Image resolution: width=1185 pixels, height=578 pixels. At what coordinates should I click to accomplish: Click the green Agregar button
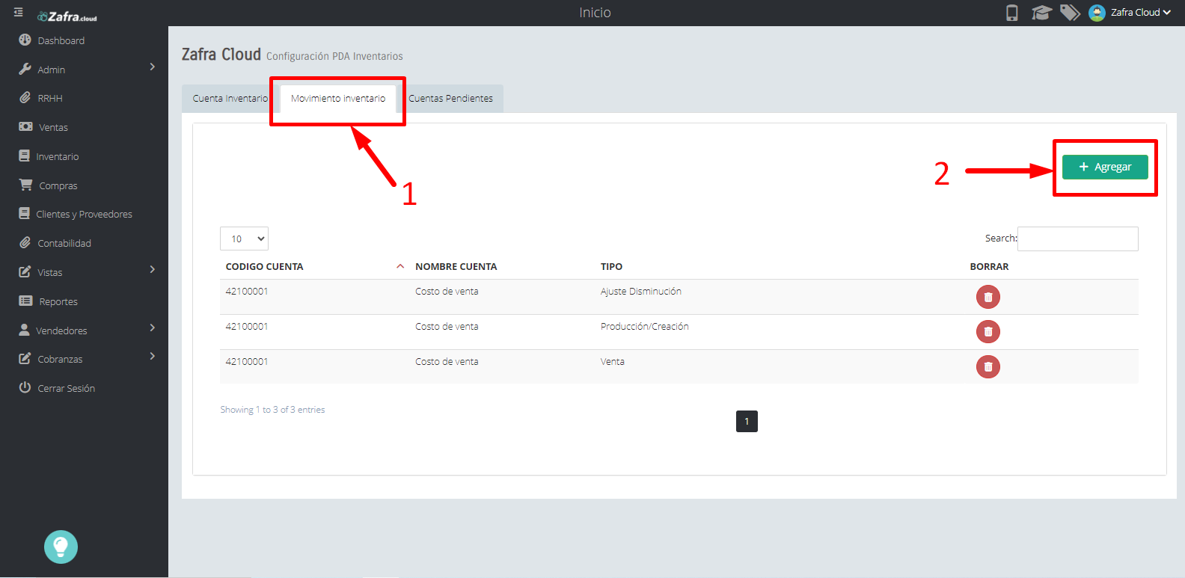pos(1105,167)
